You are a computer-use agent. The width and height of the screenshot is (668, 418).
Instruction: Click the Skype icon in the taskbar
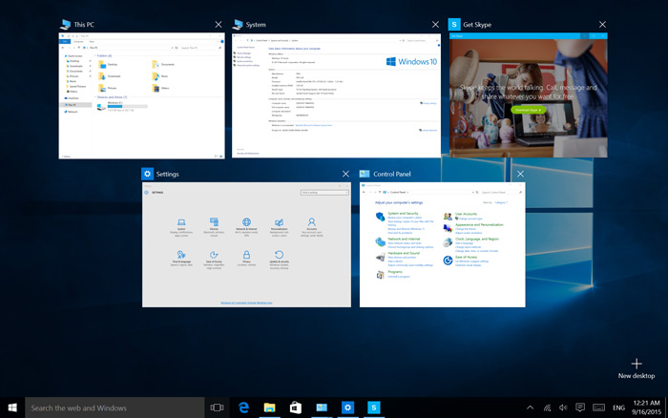(x=374, y=408)
